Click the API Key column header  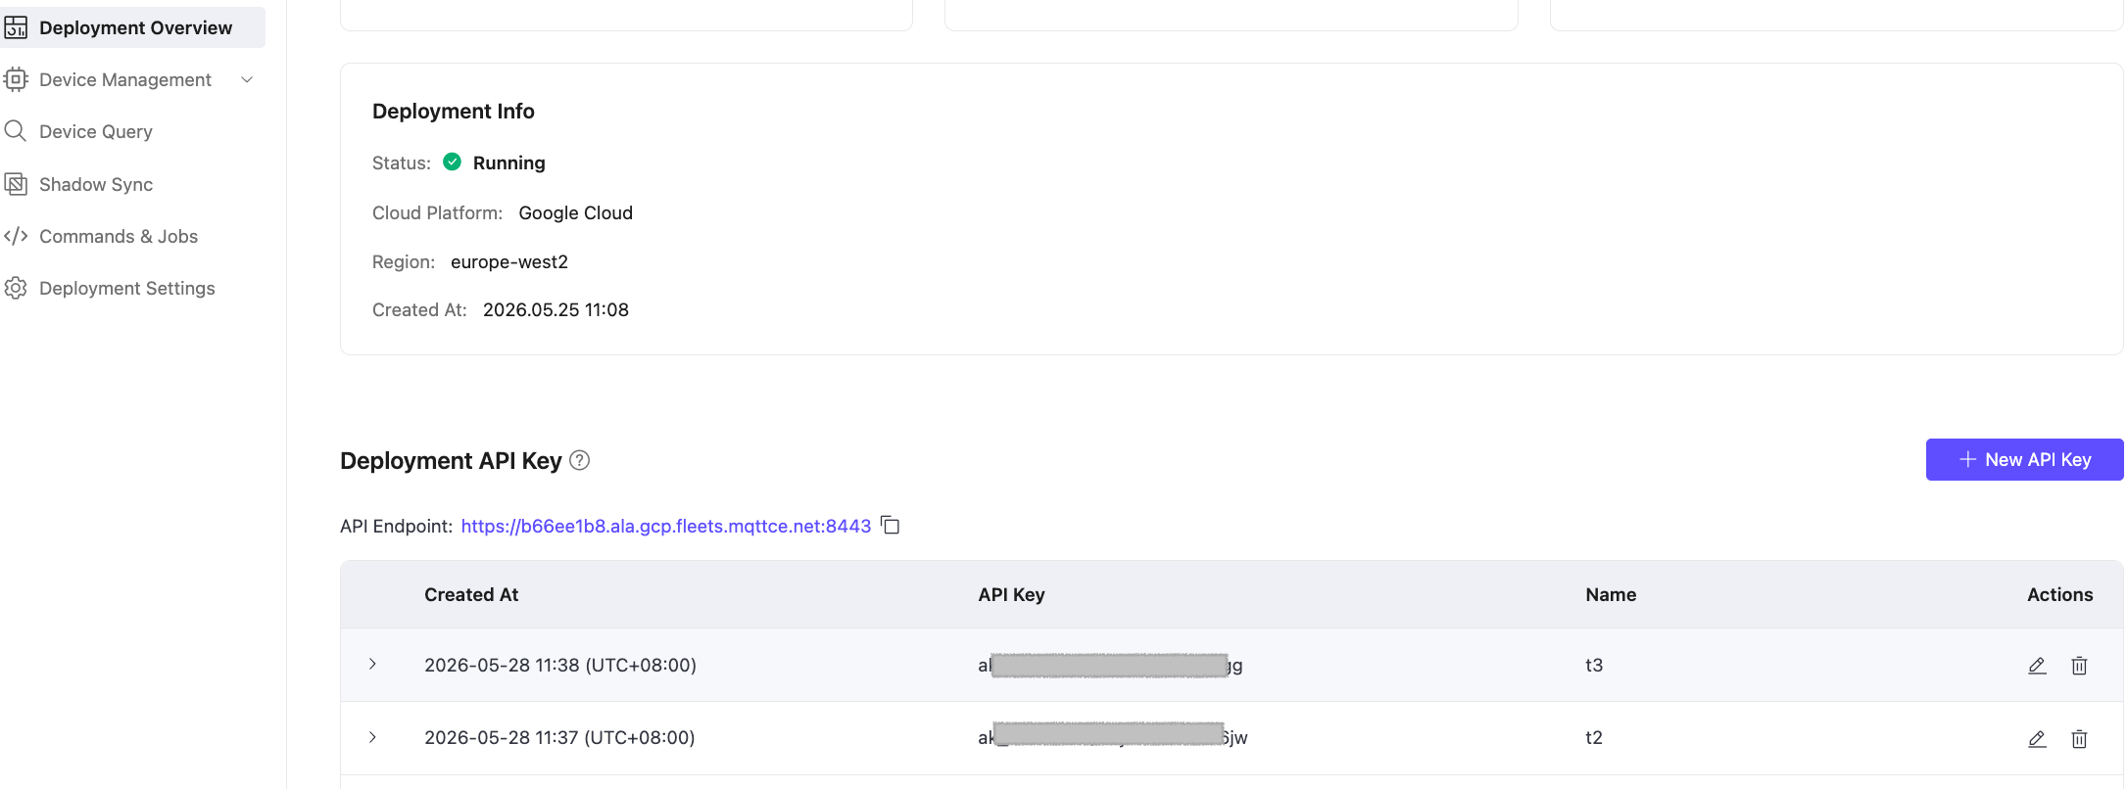coord(1011,594)
